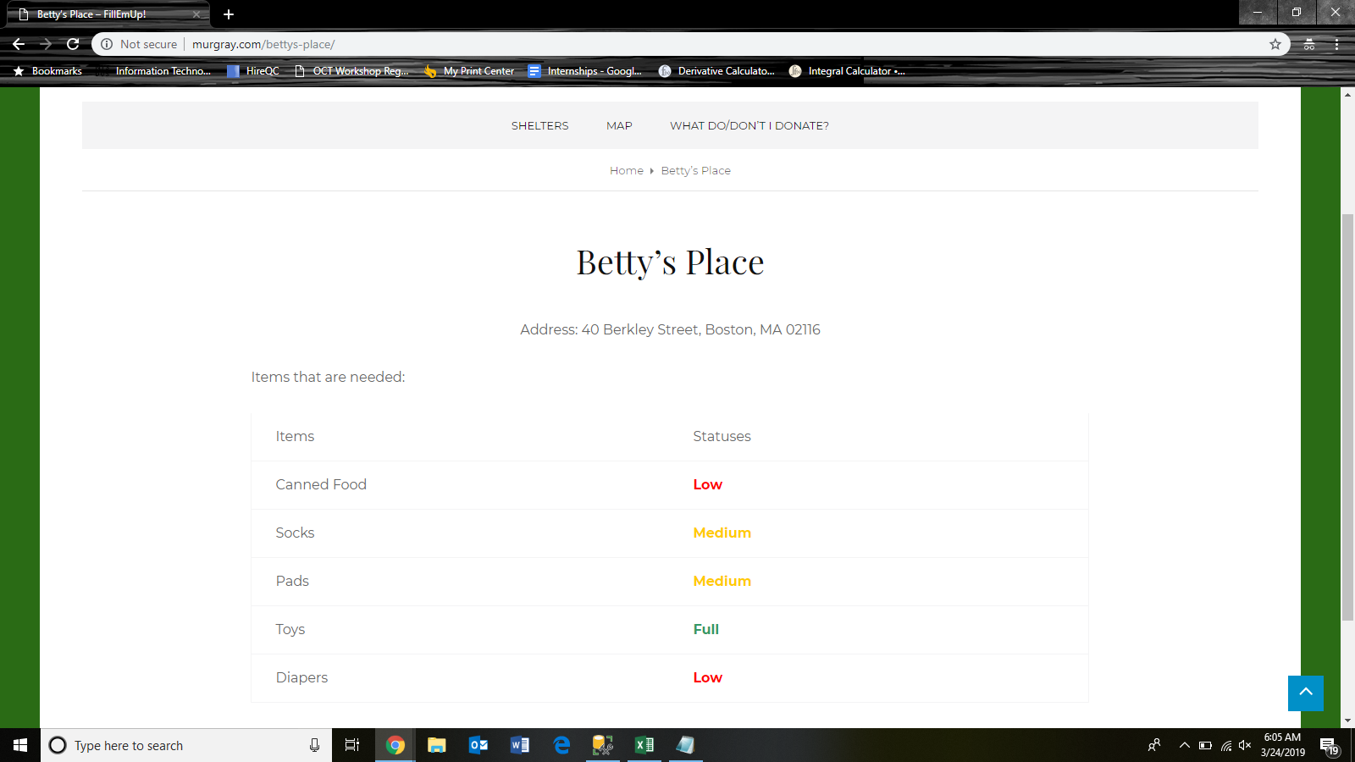1355x762 pixels.
Task: Open File Explorer from the taskbar
Action: pyautogui.click(x=436, y=745)
